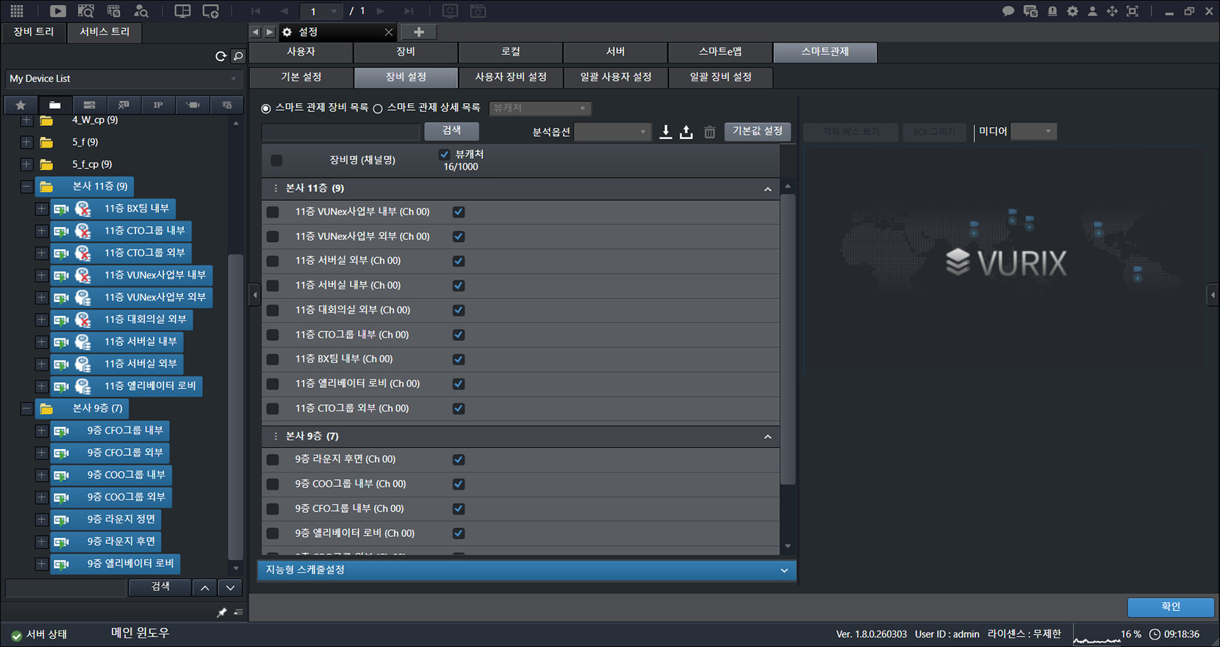This screenshot has height=647, width=1220.
Task: Add a new tab with plus button
Action: [x=419, y=32]
